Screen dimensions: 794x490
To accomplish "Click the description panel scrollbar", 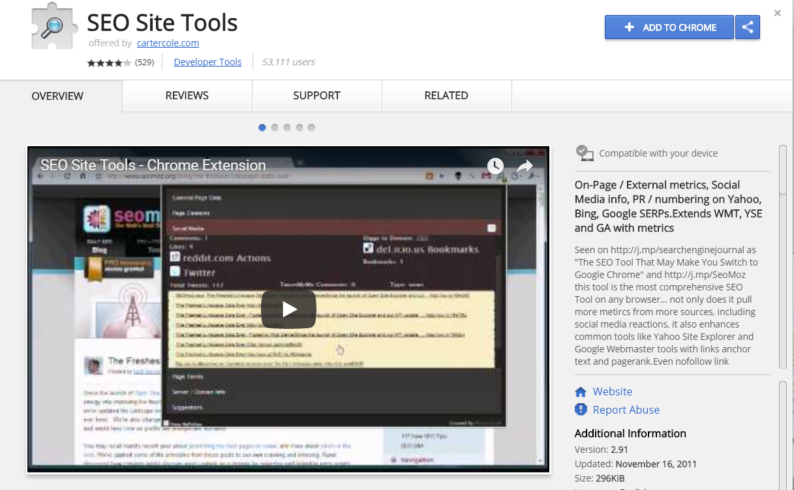I will [x=782, y=261].
